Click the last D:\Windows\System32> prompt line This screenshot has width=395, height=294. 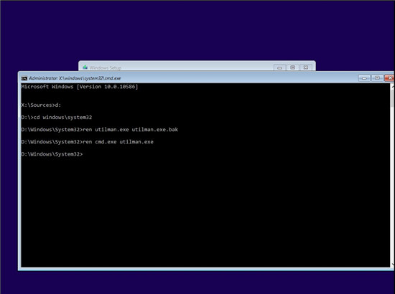(52, 154)
